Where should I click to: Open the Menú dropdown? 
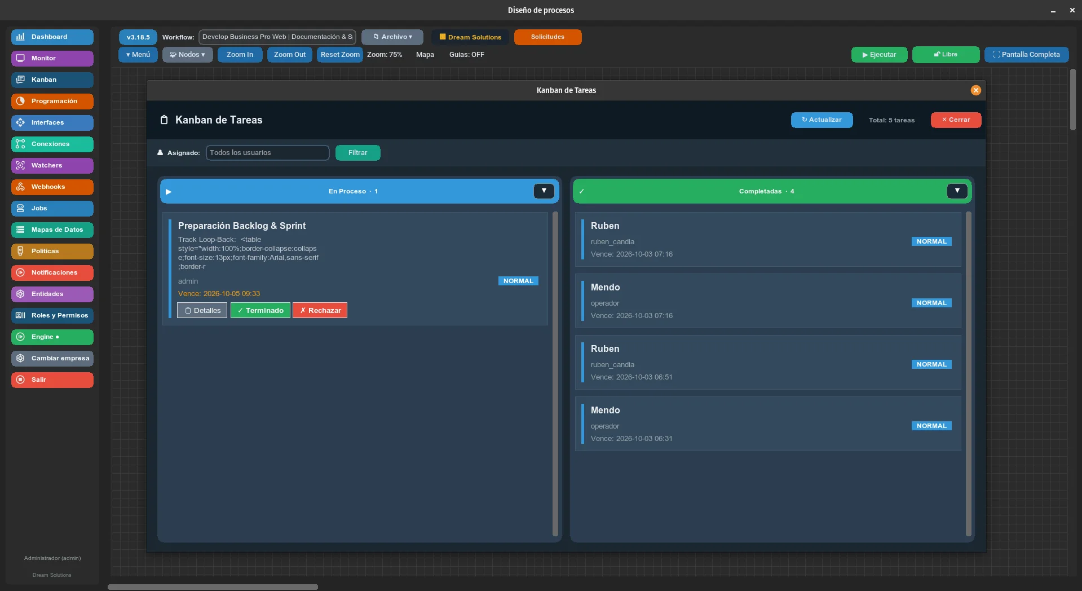coord(138,55)
